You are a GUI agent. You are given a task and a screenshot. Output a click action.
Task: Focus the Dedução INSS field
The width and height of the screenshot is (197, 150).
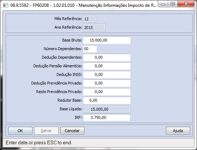[x=107, y=74]
